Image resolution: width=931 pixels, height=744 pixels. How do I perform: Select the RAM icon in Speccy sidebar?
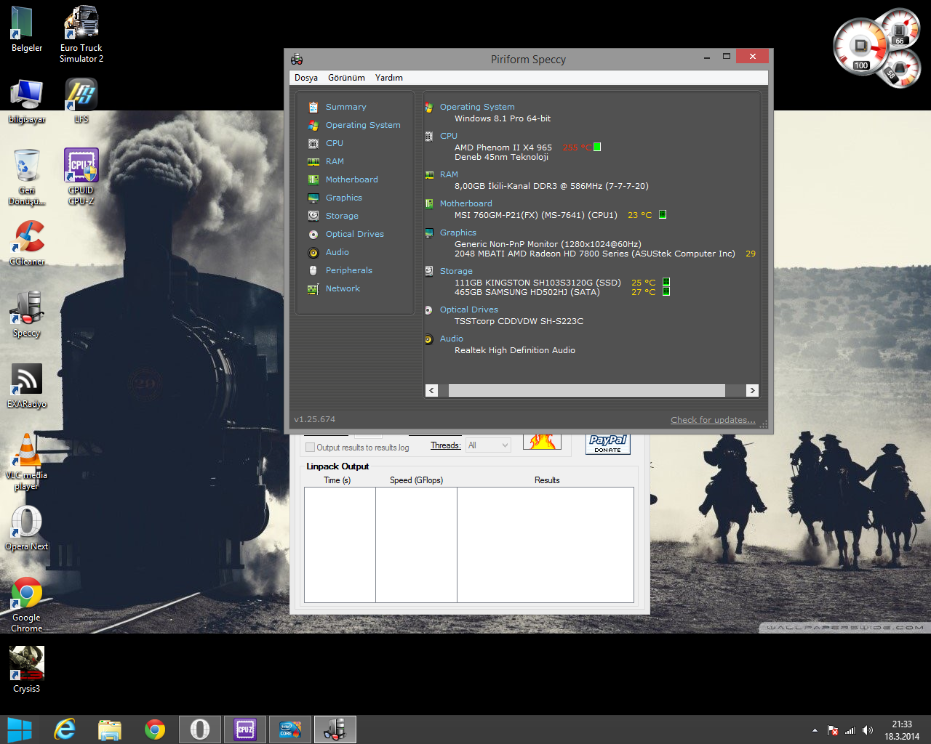click(x=313, y=161)
